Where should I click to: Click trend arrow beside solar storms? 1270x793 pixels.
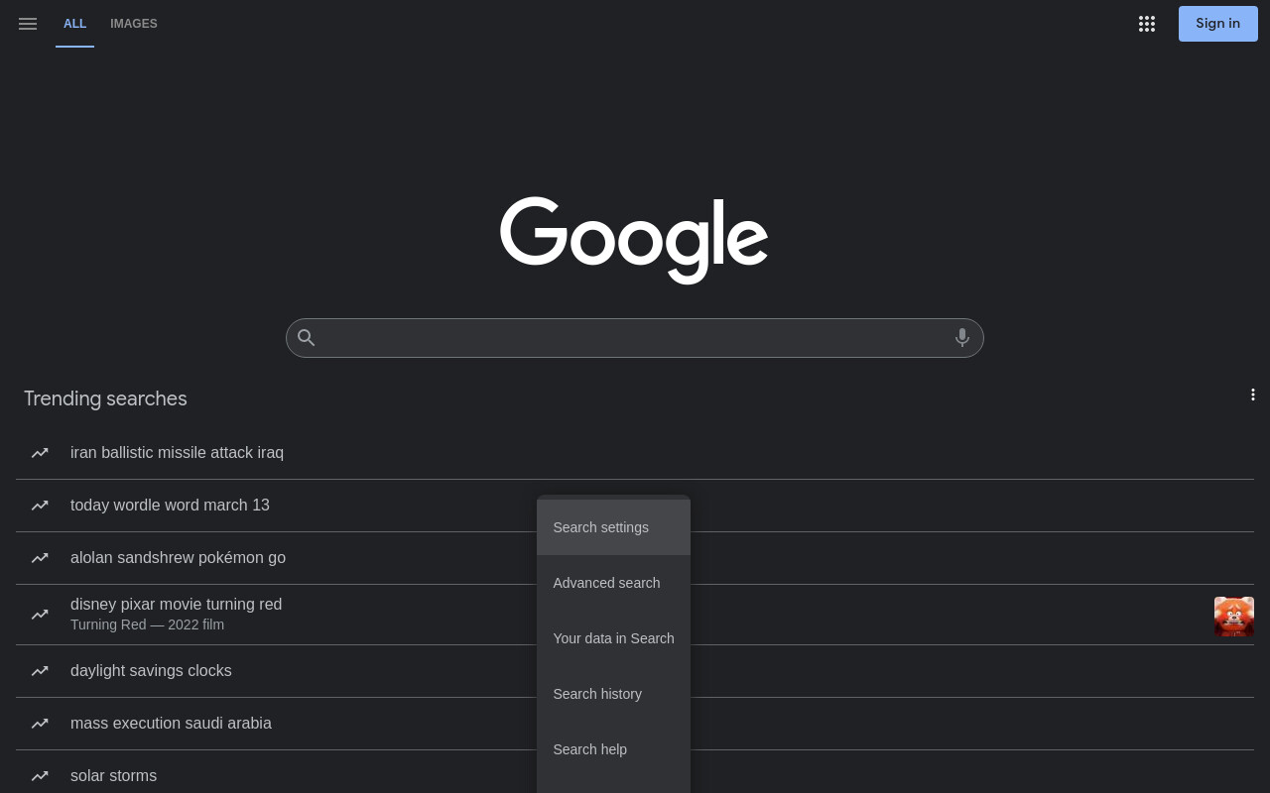pyautogui.click(x=40, y=776)
